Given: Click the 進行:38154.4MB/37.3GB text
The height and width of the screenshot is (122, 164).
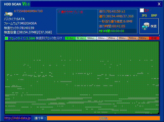Looking at the screenshot, I should [x=116, y=16].
